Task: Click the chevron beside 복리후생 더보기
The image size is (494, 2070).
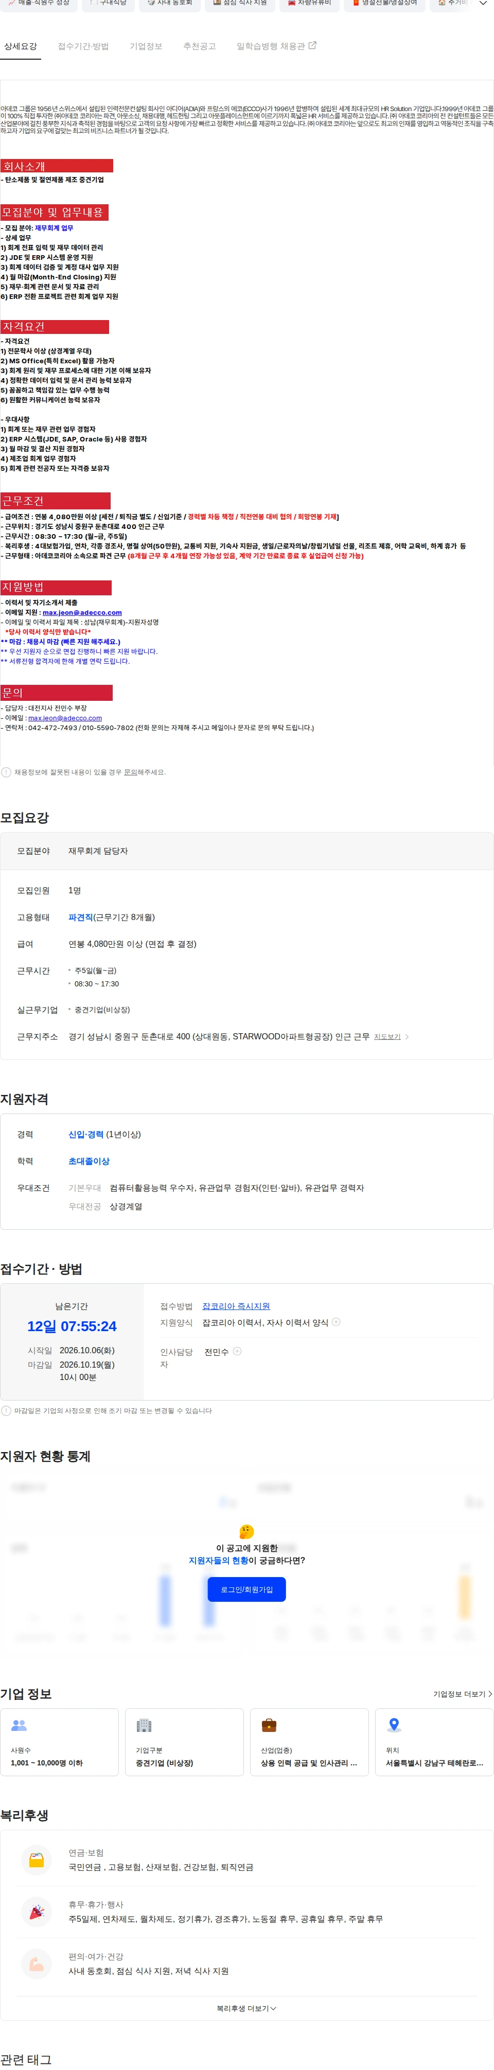Action: pos(273,2009)
